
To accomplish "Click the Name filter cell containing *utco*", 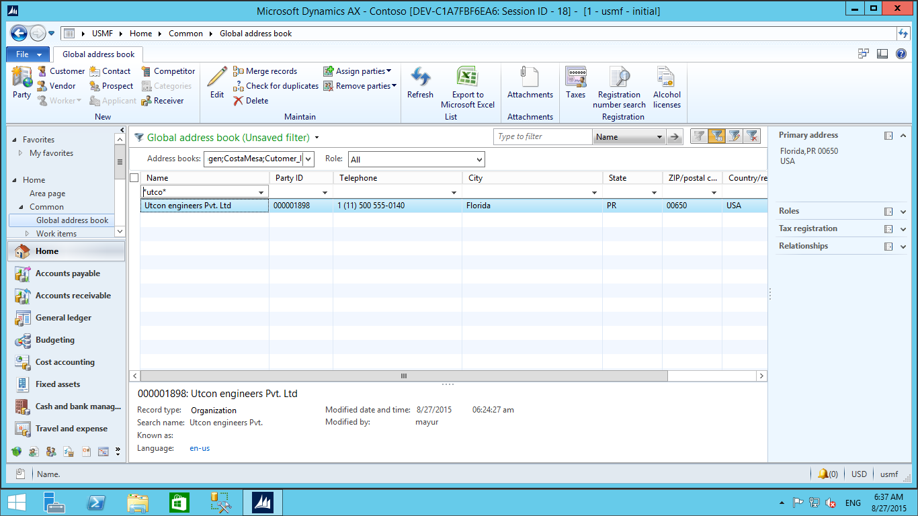I will [204, 192].
